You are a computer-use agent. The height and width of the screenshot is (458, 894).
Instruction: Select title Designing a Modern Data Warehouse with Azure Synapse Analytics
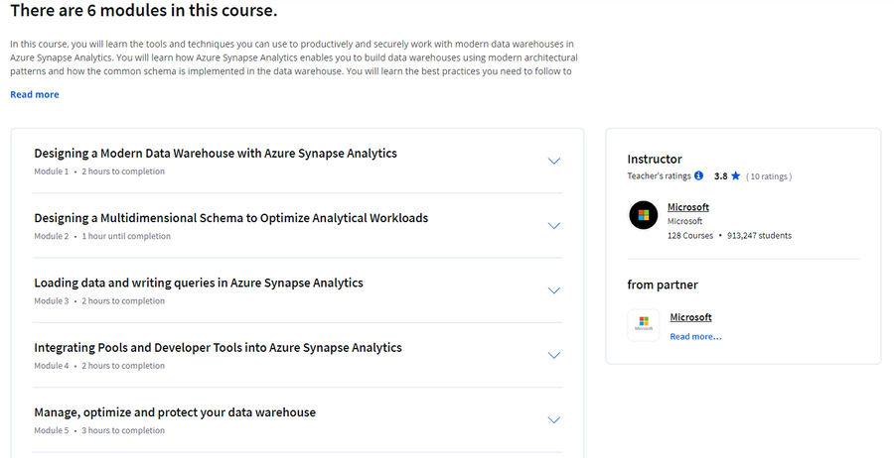tap(216, 153)
